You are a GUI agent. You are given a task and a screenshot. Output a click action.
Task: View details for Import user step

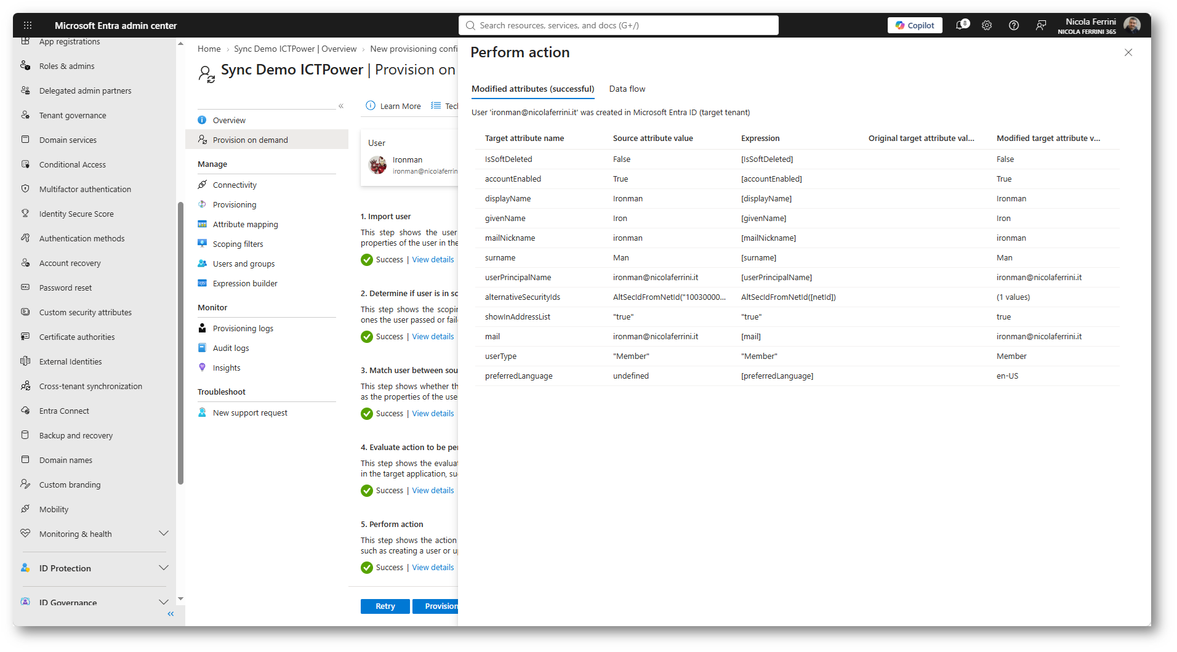(433, 260)
